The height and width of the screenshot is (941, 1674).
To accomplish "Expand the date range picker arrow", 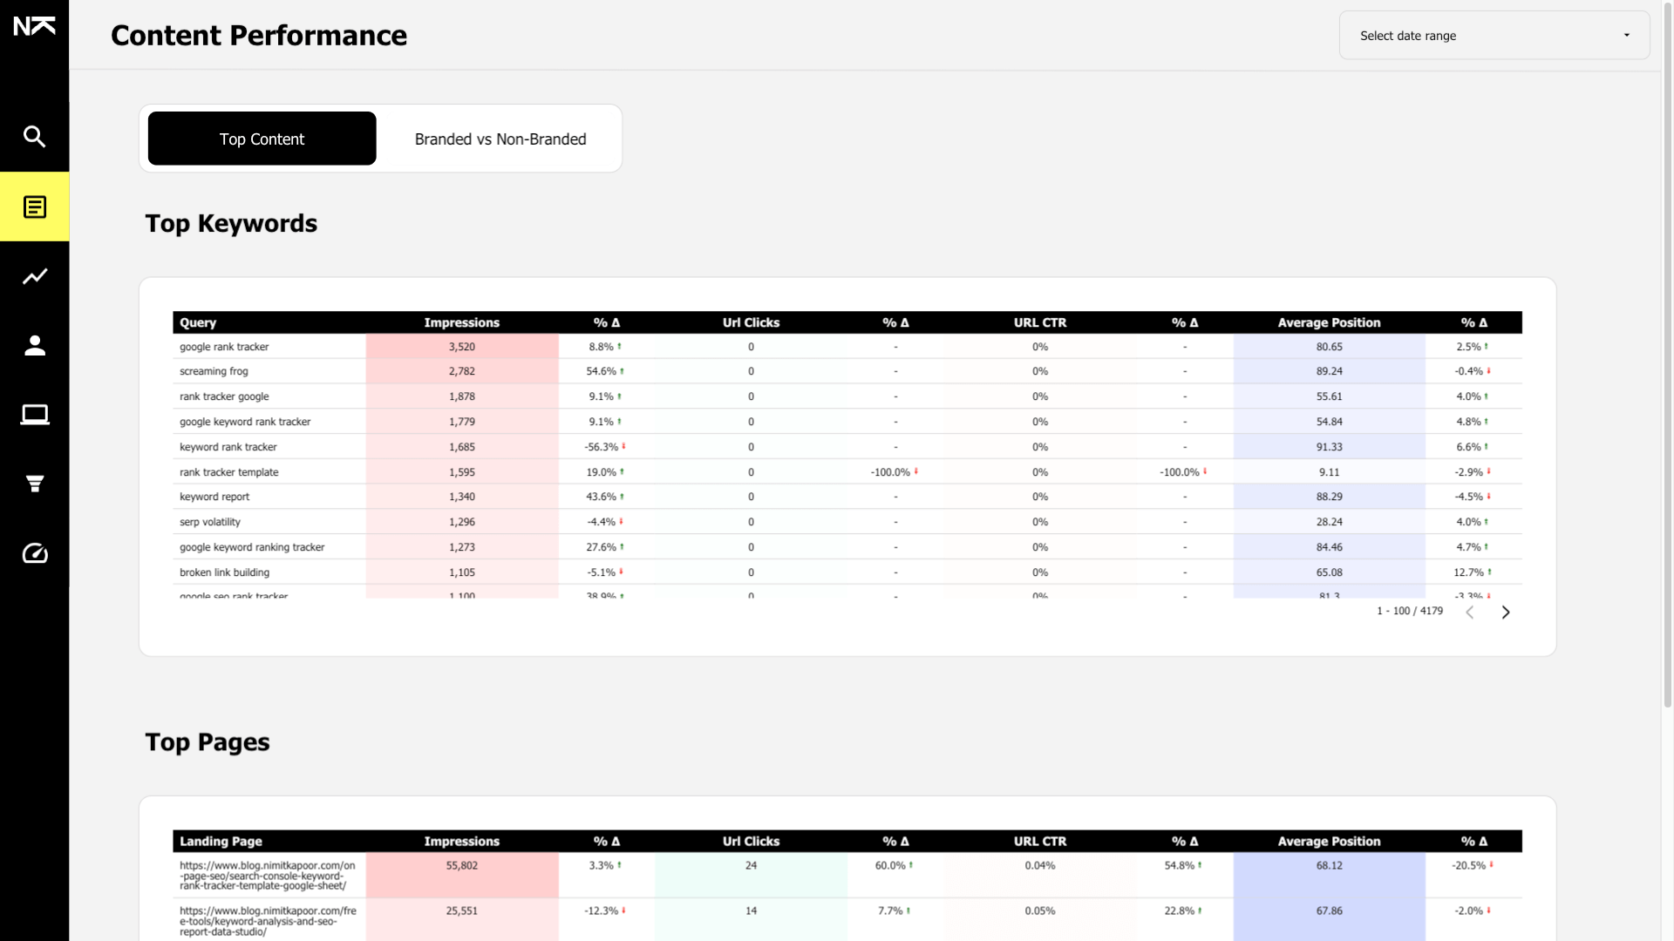I will (x=1627, y=35).
